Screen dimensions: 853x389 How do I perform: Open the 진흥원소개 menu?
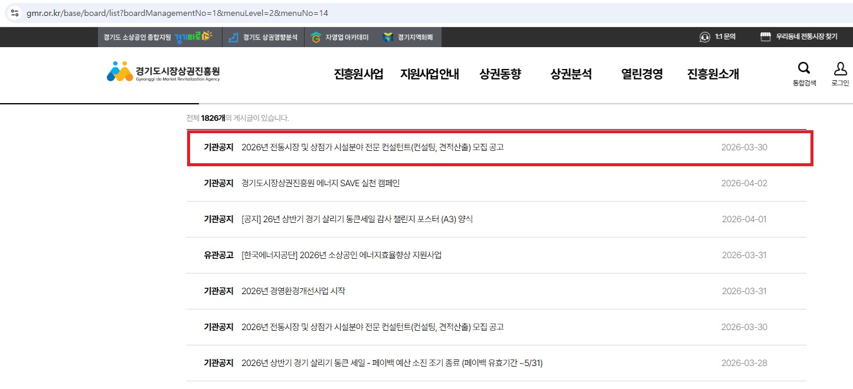click(x=713, y=74)
